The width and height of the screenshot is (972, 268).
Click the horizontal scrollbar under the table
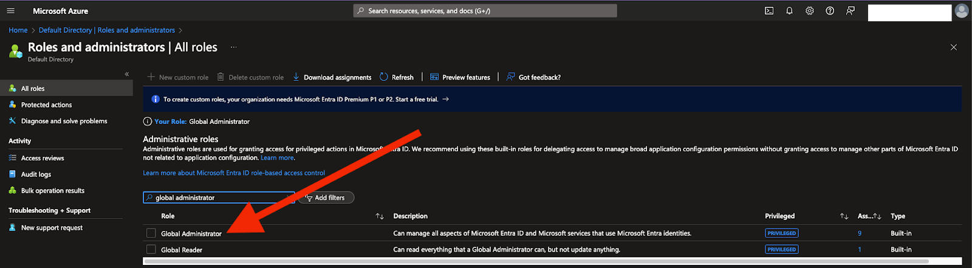536,261
